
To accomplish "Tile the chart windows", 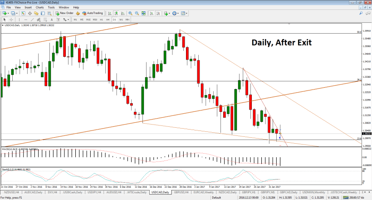I will point(143,13).
